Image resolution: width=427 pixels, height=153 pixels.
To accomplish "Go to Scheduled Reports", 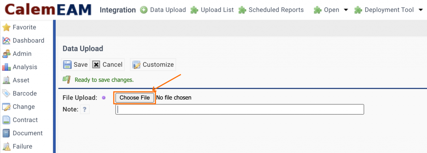I will click(x=271, y=10).
